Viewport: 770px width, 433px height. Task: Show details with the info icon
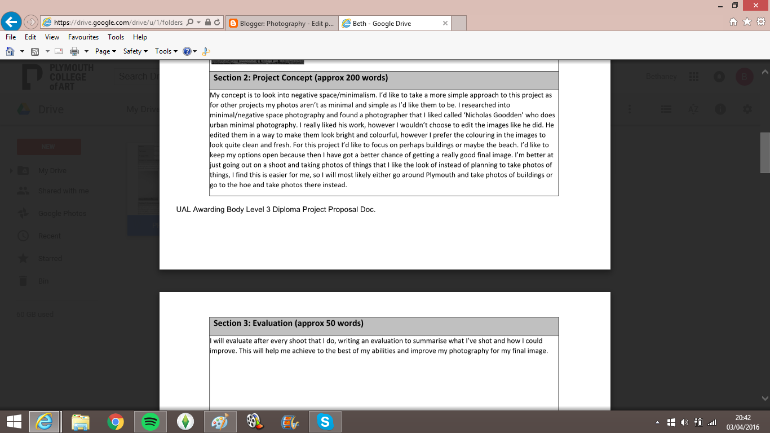point(720,109)
